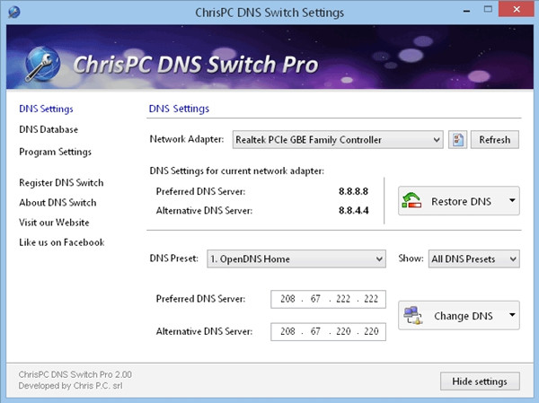
Task: Click Visit our Website link
Action: point(54,223)
